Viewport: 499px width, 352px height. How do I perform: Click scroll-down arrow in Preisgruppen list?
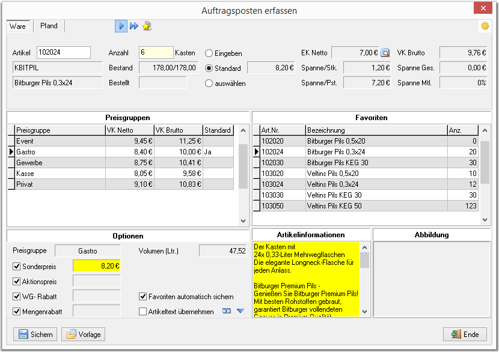point(243,220)
